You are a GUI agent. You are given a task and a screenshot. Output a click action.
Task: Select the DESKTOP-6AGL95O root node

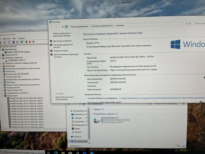pos(9,47)
